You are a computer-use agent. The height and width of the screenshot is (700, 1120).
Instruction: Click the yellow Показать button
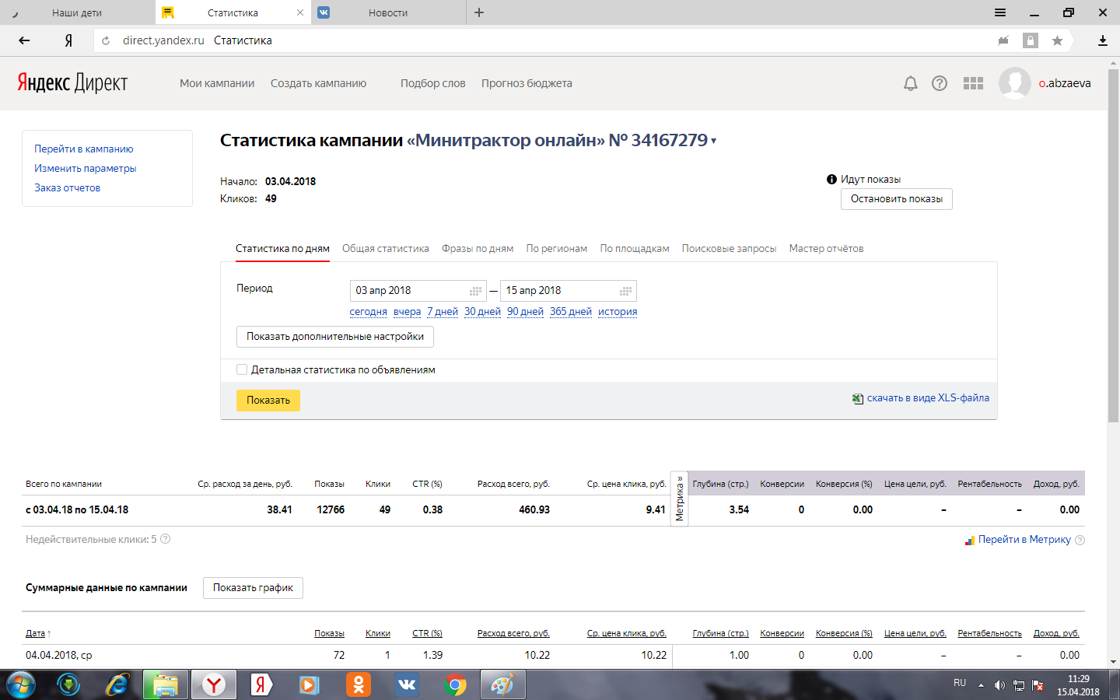pos(268,400)
